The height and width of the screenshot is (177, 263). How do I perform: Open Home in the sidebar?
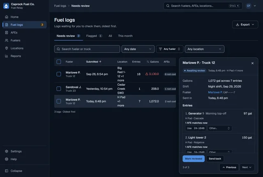tap(25, 17)
